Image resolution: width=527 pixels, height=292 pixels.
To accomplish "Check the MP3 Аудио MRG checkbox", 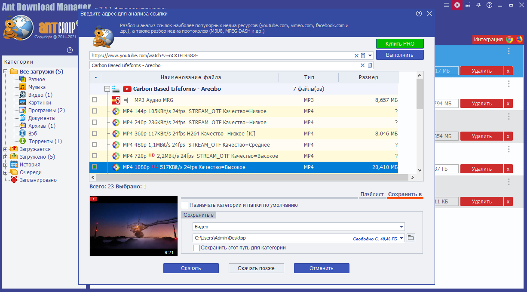I will (x=95, y=100).
